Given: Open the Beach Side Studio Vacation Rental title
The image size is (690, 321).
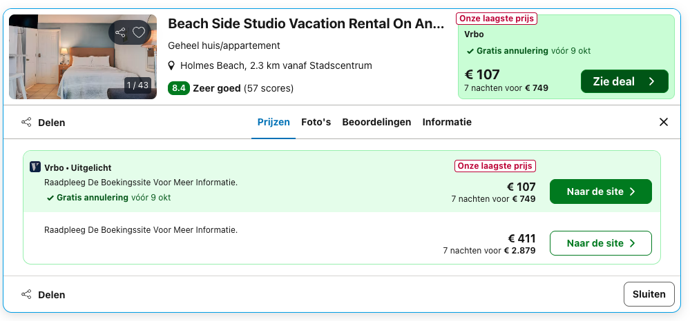Looking at the screenshot, I should [x=306, y=23].
